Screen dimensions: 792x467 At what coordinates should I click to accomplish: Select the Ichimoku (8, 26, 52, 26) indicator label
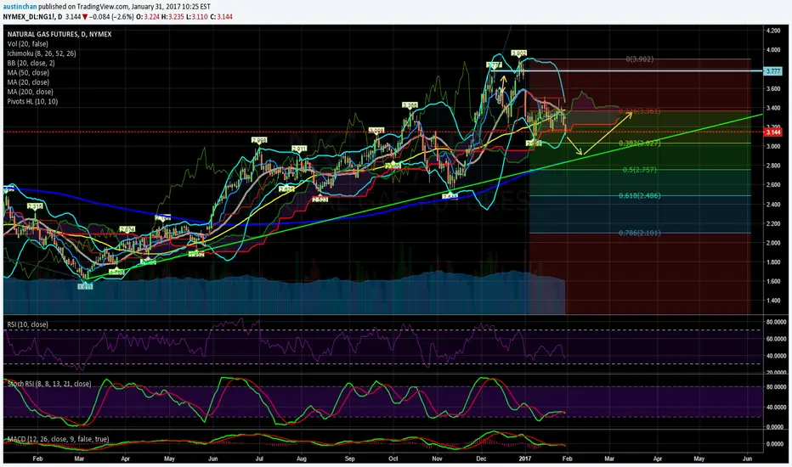point(42,53)
